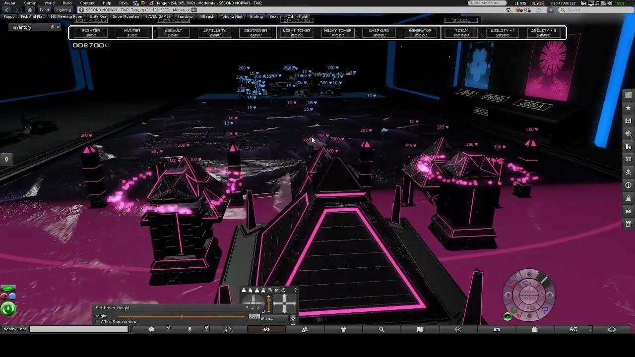Click the Nearby Chat input field

click(x=78, y=329)
